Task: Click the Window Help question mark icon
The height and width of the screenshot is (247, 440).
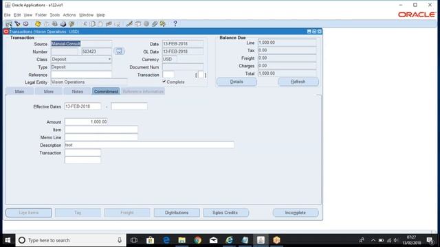Action: tap(175, 24)
